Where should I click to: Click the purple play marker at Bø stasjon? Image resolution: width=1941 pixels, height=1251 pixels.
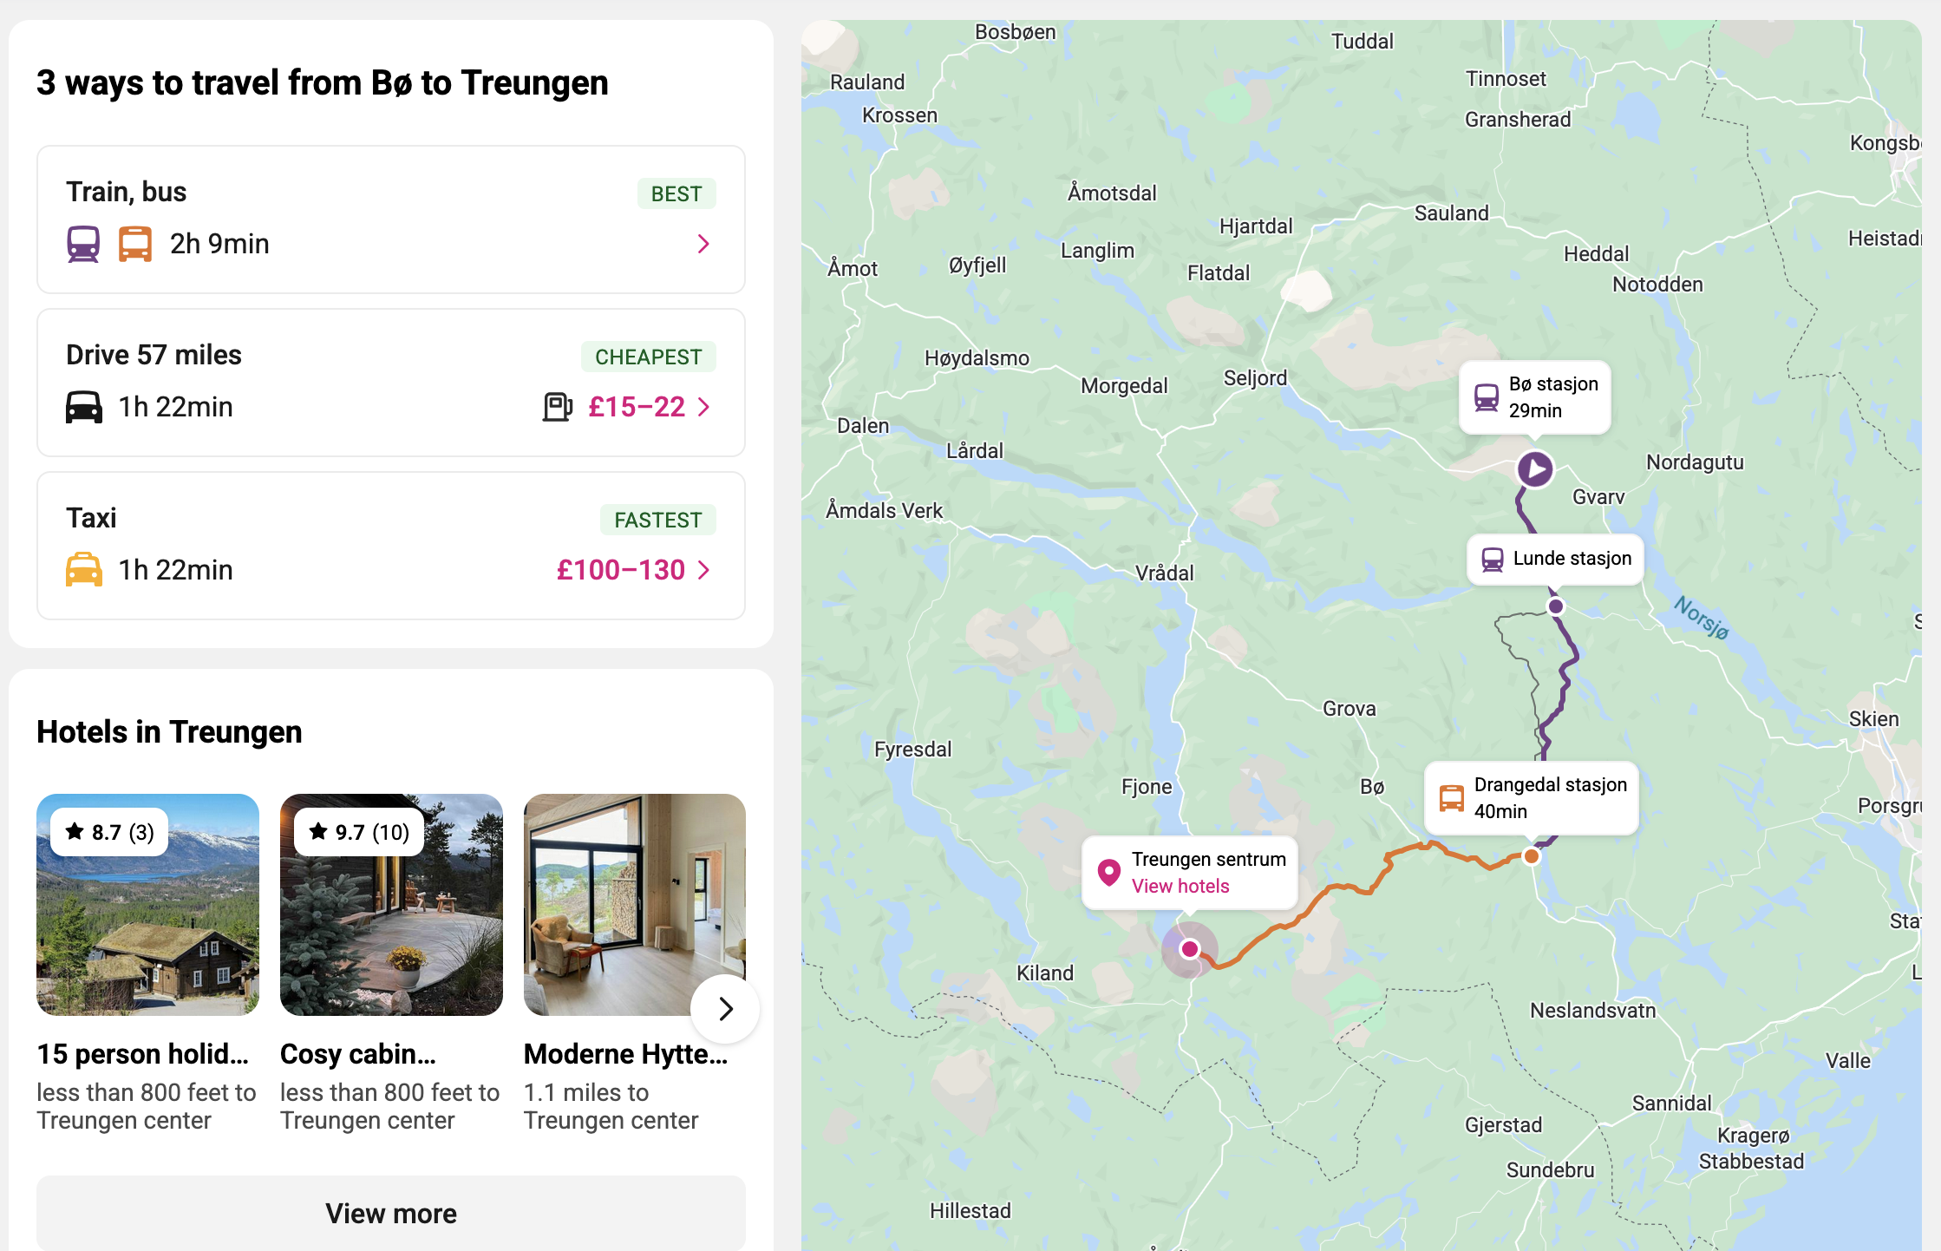click(1535, 469)
